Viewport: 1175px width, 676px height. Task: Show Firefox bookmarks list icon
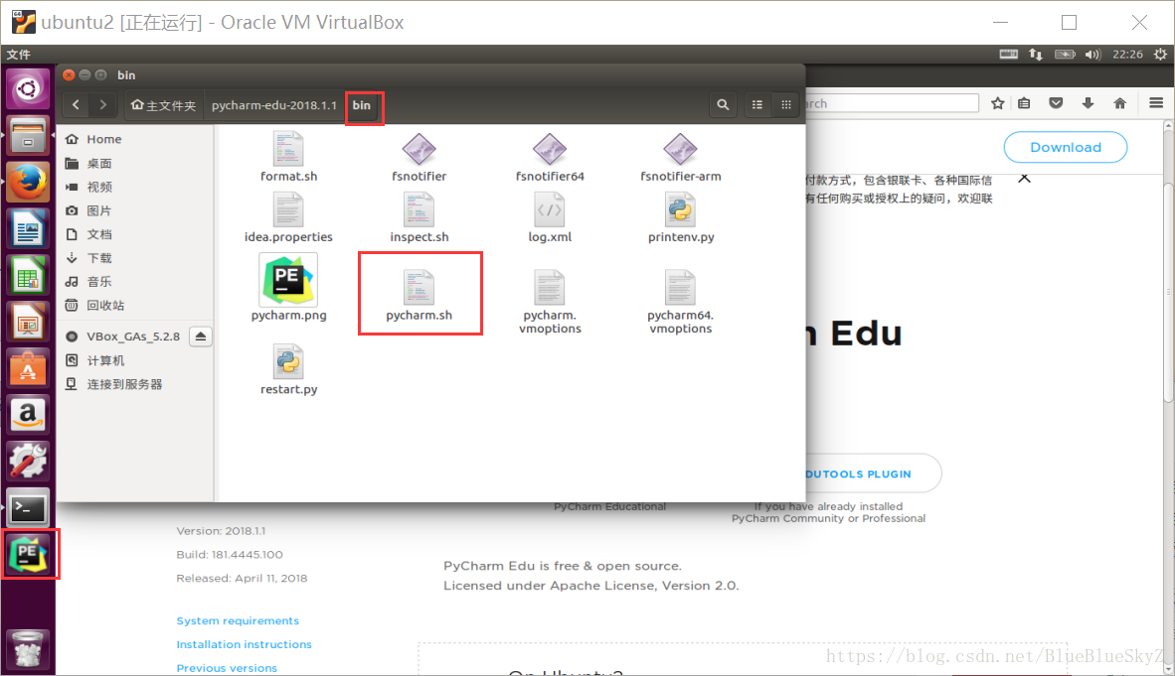pyautogui.click(x=1024, y=103)
